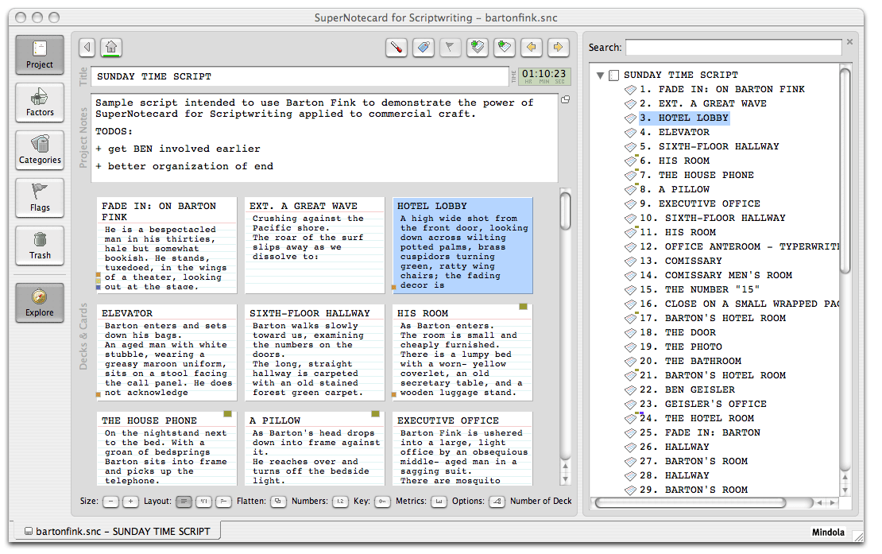Click the olive category square on THE HOUSE PHONE card
This screenshot has height=554, width=882.
(x=228, y=414)
